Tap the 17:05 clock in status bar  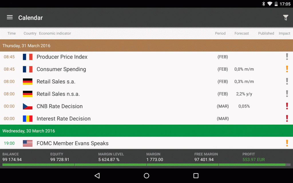pos(285,4)
